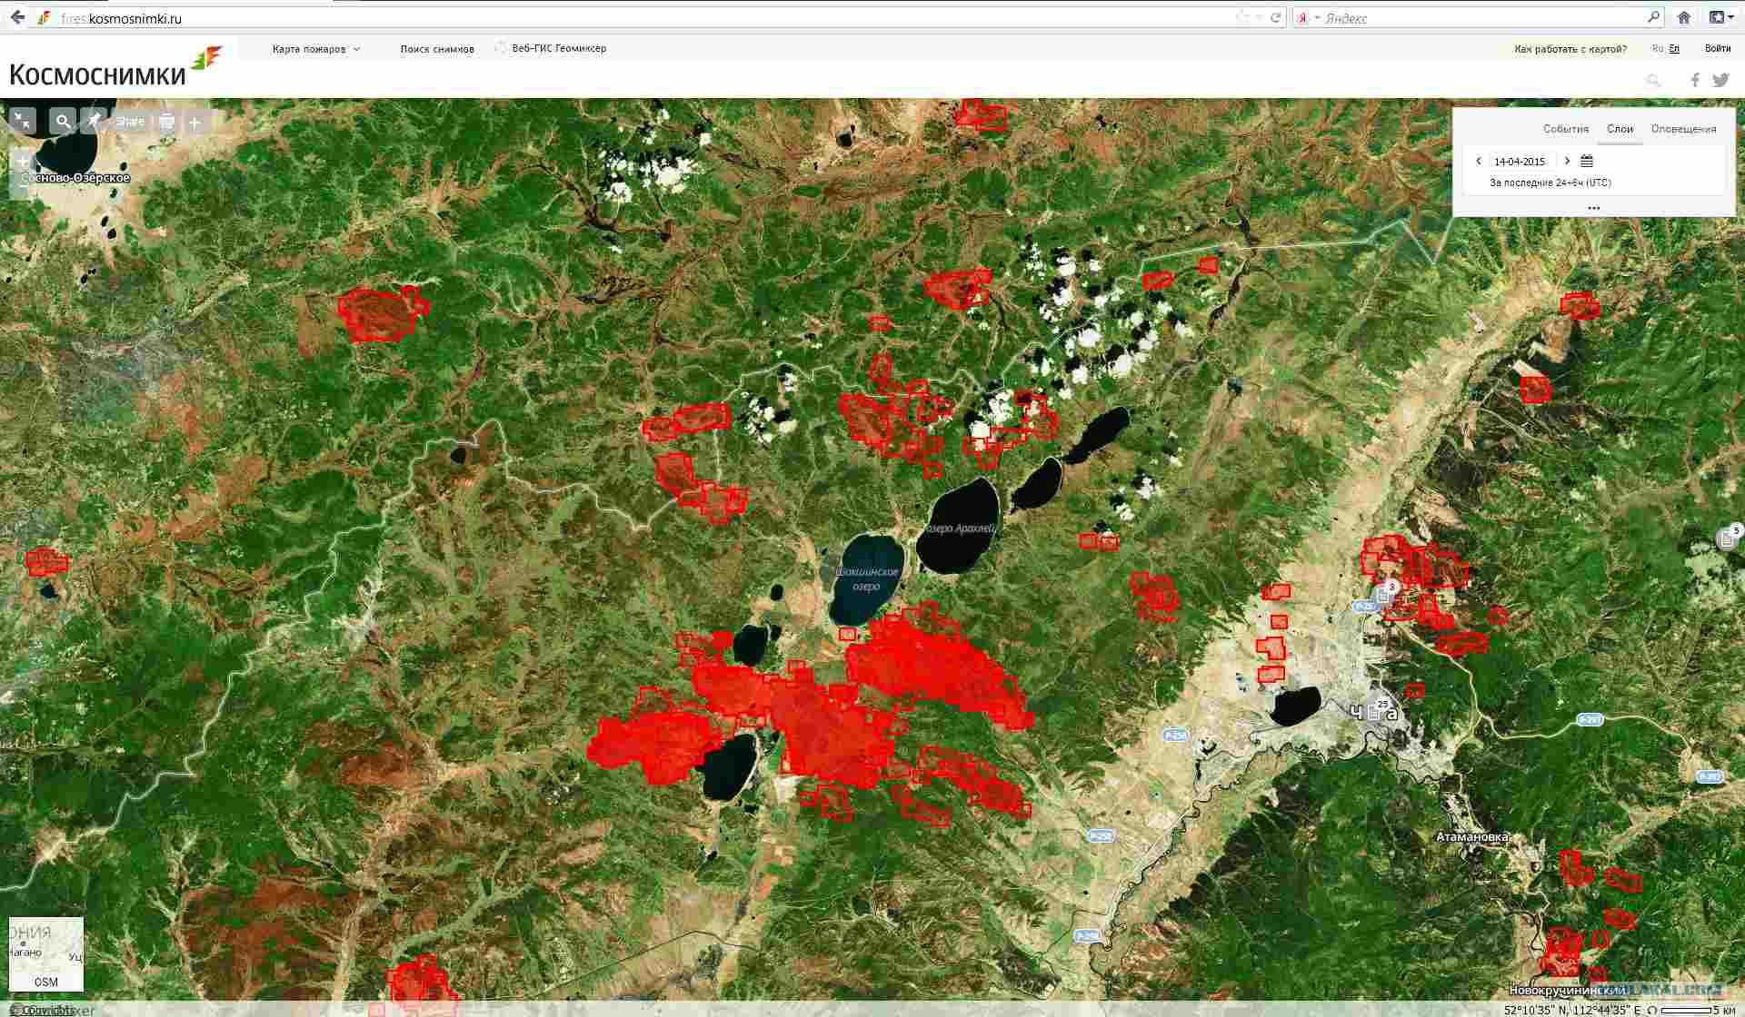The width and height of the screenshot is (1745, 1017).
Task: Expand the panel using three dots
Action: pyautogui.click(x=1593, y=208)
